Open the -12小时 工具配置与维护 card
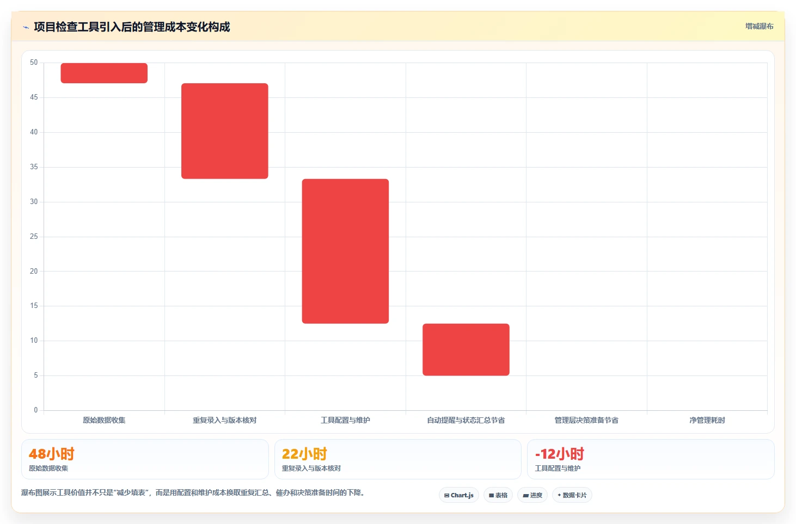The image size is (796, 524). tap(651, 459)
